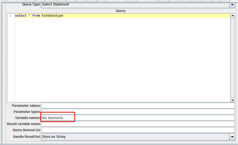The image size is (238, 145).
Task: Open the Query Type dropdown
Action: click(x=232, y=4)
